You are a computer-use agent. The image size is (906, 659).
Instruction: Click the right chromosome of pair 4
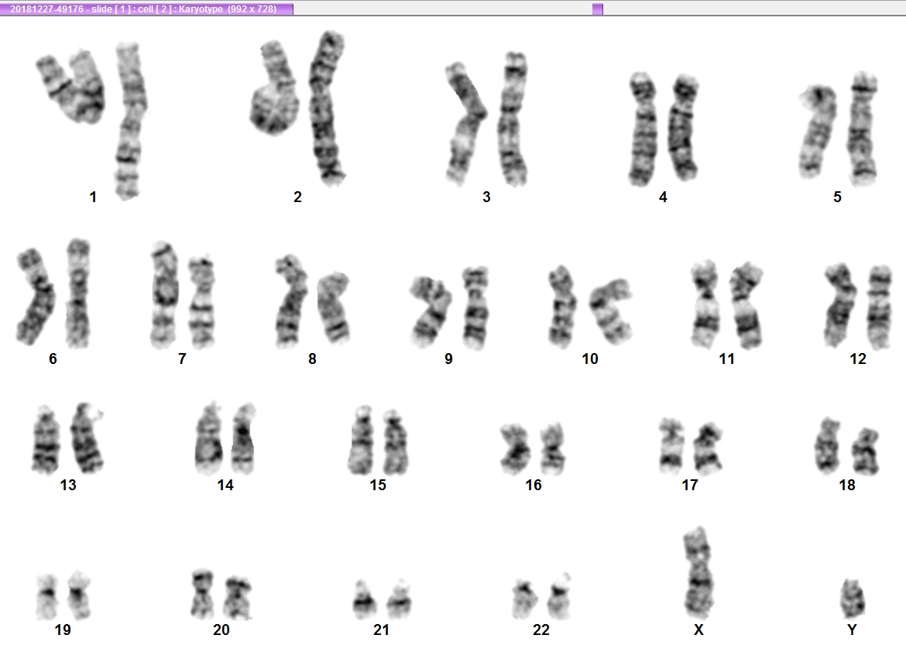tap(684, 127)
